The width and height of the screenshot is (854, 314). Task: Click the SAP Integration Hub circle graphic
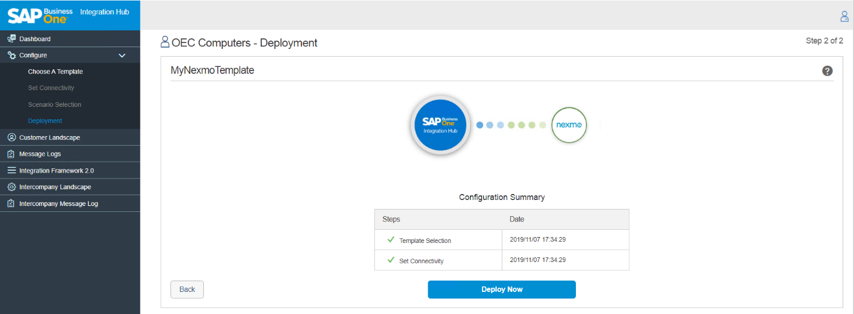440,125
